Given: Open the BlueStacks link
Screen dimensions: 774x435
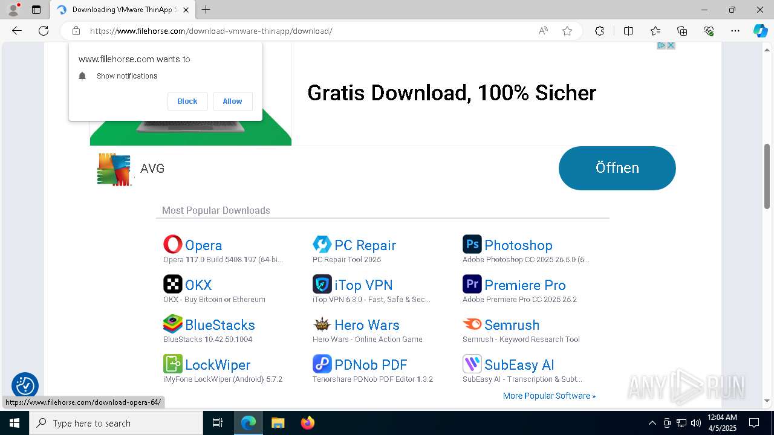Looking at the screenshot, I should tap(220, 325).
